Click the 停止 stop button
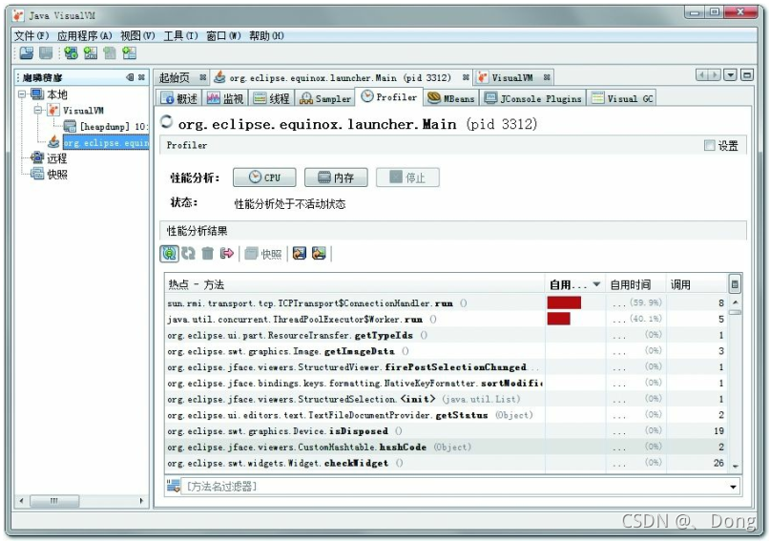 tap(407, 177)
